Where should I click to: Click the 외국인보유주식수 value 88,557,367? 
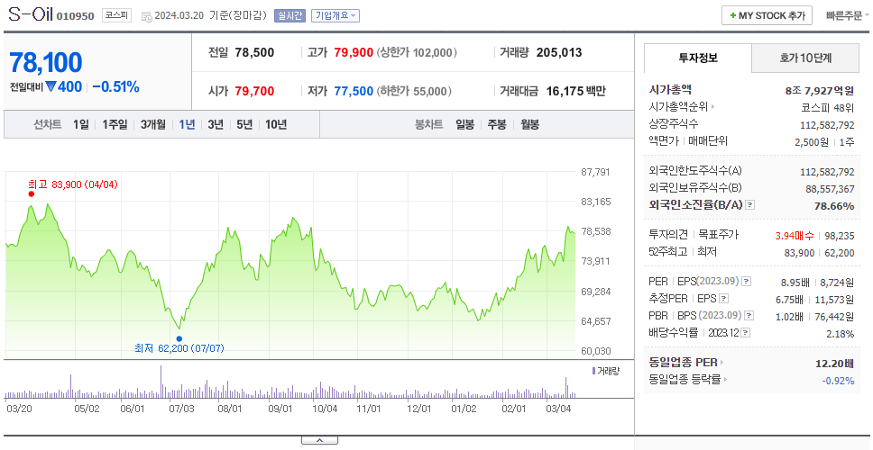tap(830, 189)
